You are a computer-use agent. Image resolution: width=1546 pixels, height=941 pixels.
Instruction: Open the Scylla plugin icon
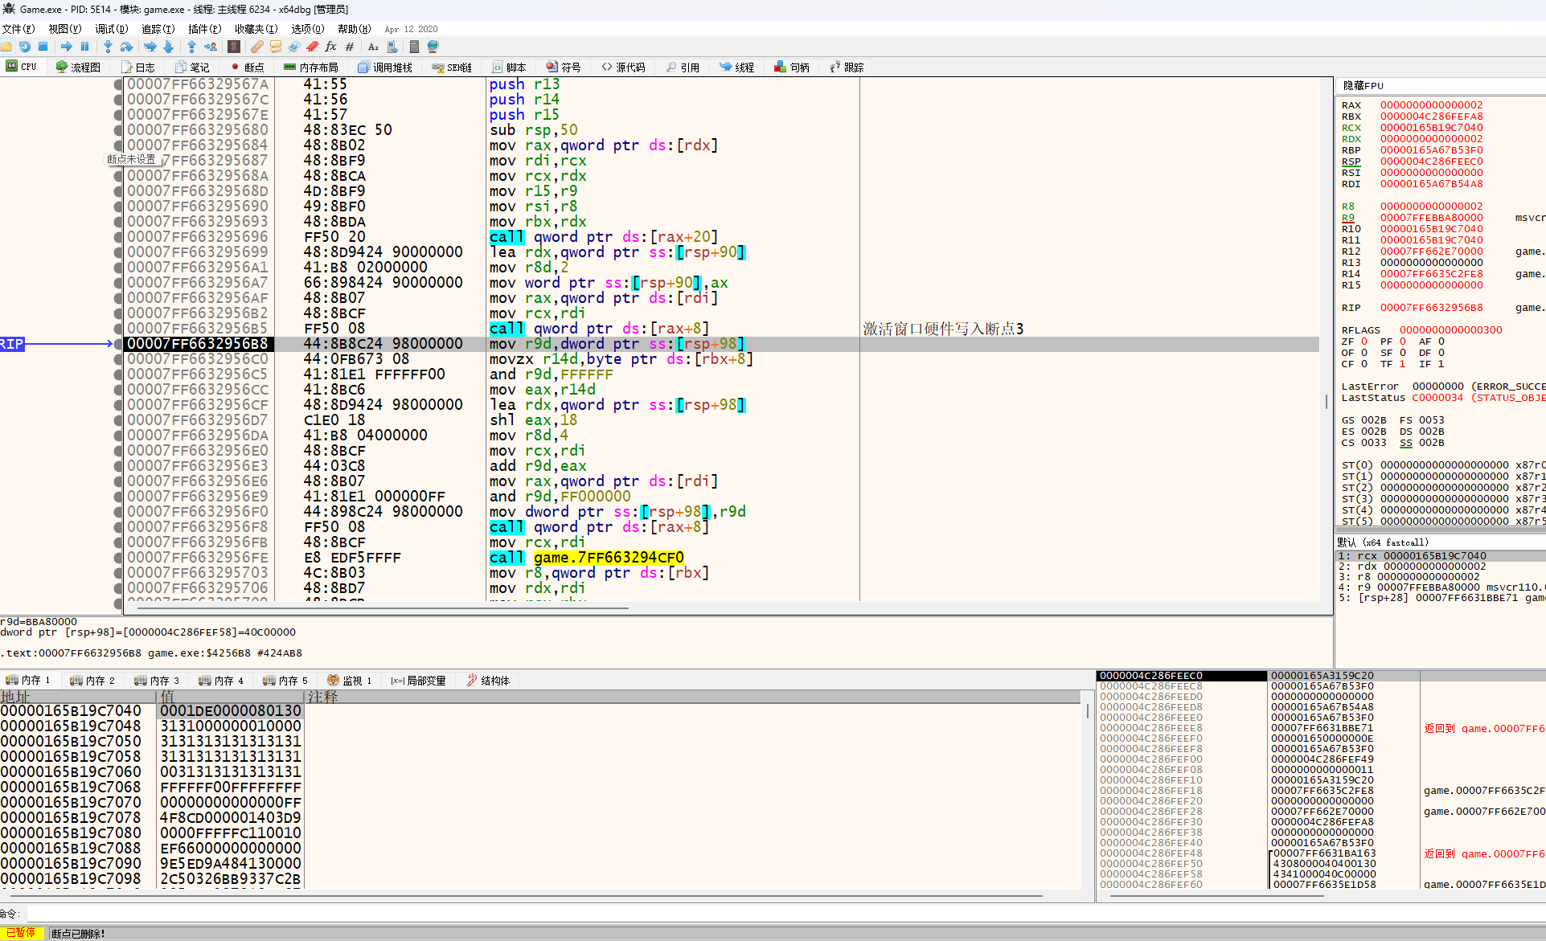click(x=234, y=47)
